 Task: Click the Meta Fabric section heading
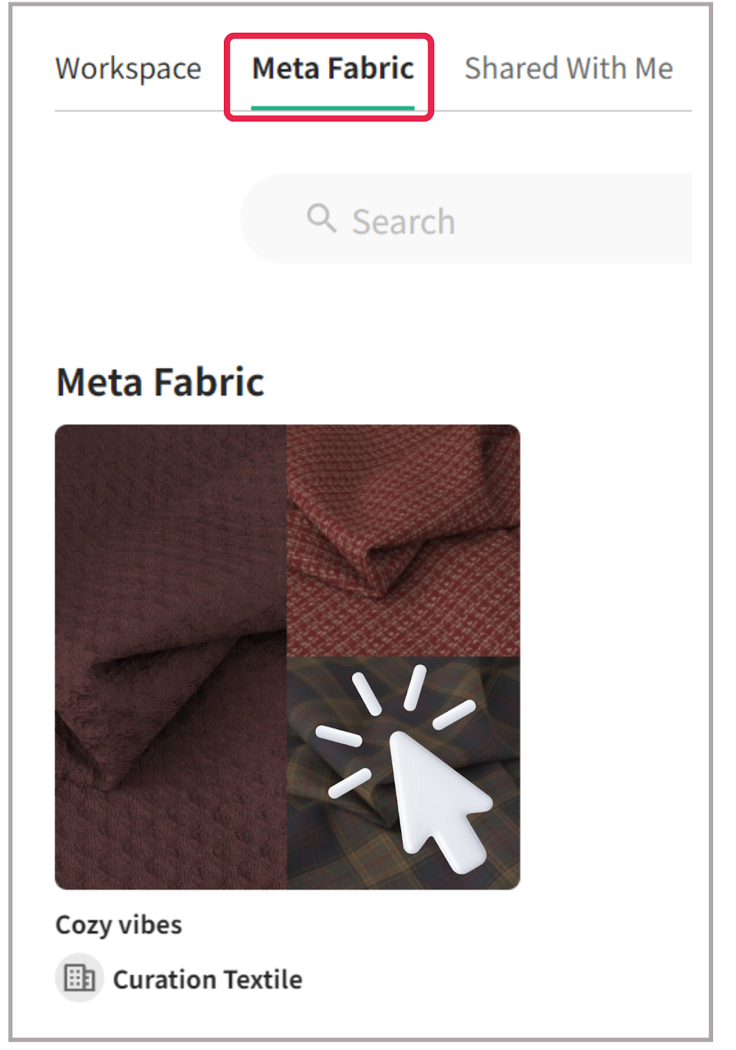160,382
